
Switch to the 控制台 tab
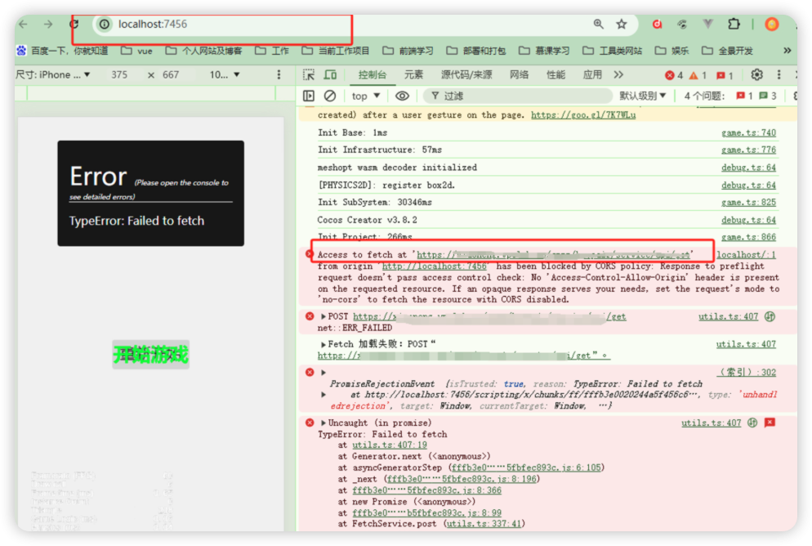372,74
